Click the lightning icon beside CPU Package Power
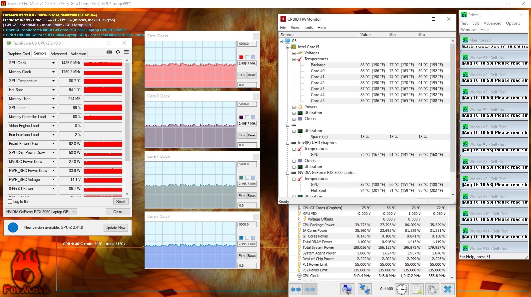The height and width of the screenshot is (297, 531). coord(299,225)
